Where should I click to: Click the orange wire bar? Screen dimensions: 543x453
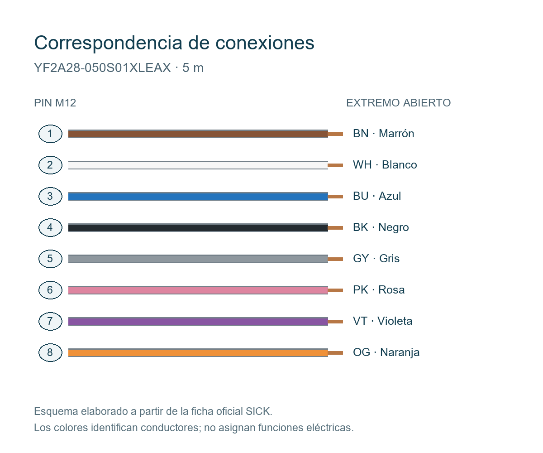pyautogui.click(x=198, y=352)
